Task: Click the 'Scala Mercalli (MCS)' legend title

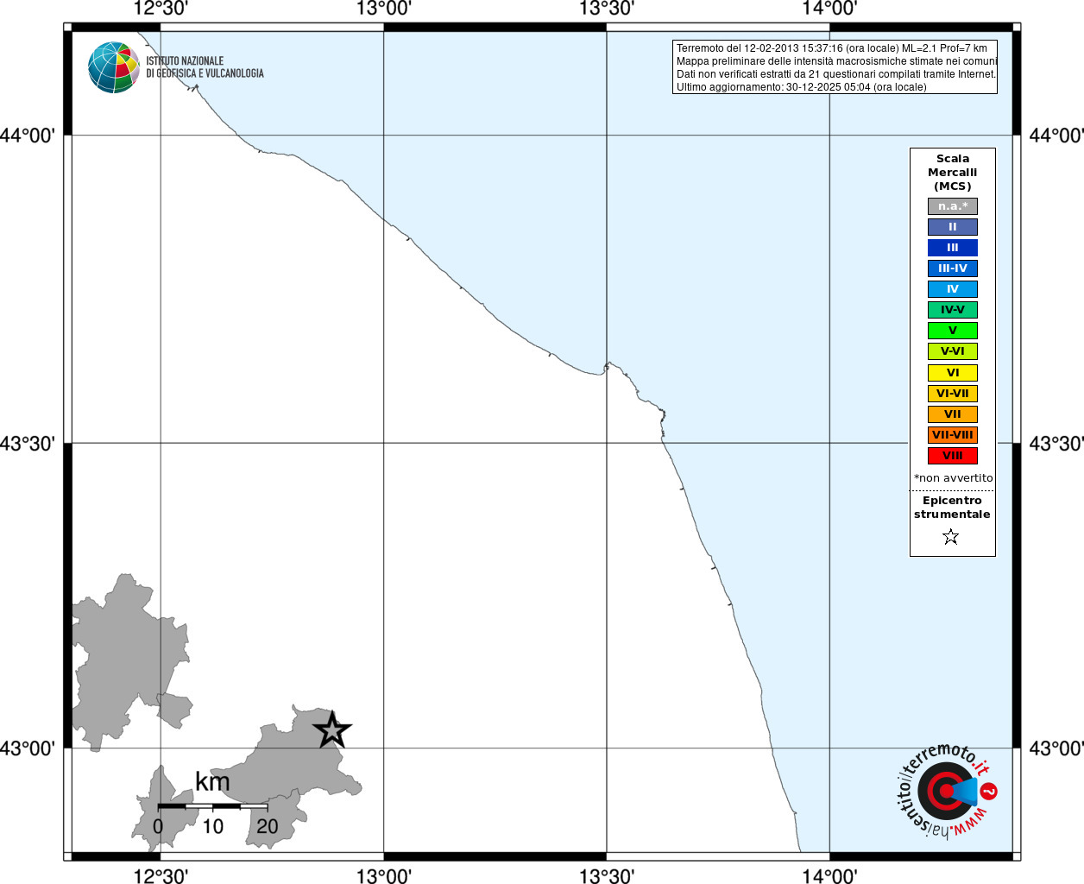Action: [953, 173]
